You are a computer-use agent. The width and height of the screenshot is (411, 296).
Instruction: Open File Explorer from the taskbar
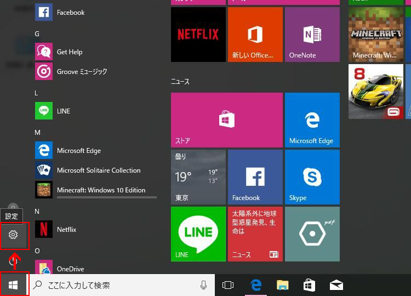click(283, 285)
